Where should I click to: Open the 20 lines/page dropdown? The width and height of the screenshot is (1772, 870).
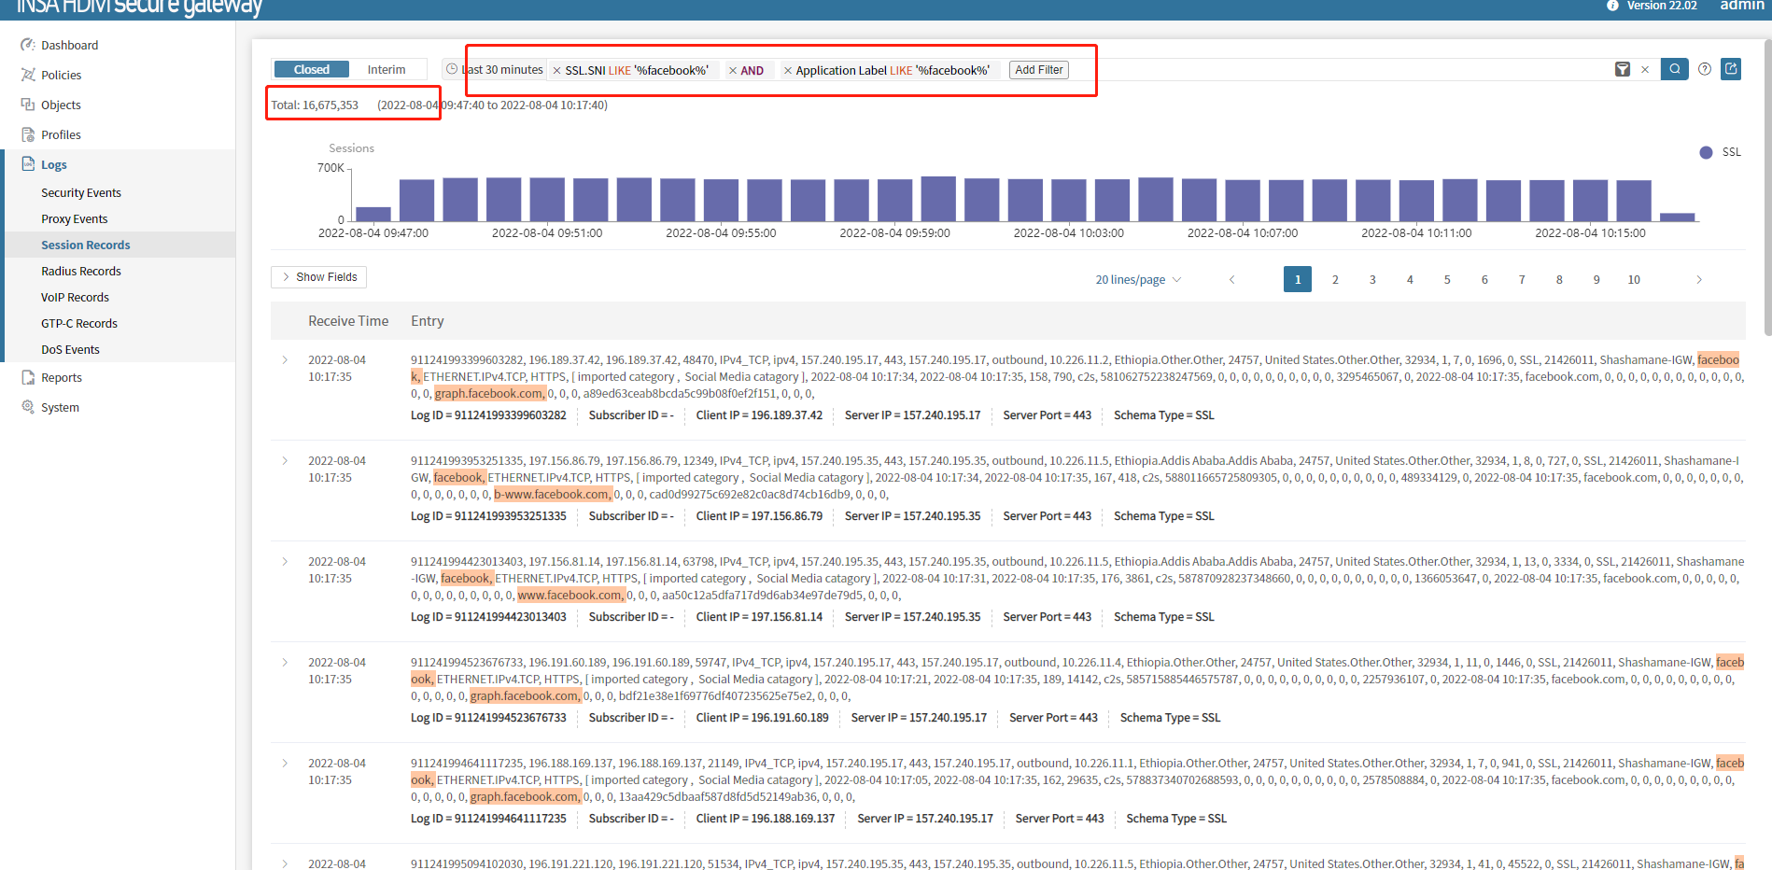click(1137, 280)
